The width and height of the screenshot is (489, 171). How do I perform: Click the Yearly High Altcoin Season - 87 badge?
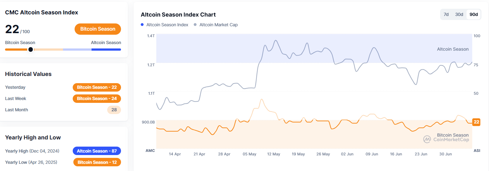tap(97, 151)
